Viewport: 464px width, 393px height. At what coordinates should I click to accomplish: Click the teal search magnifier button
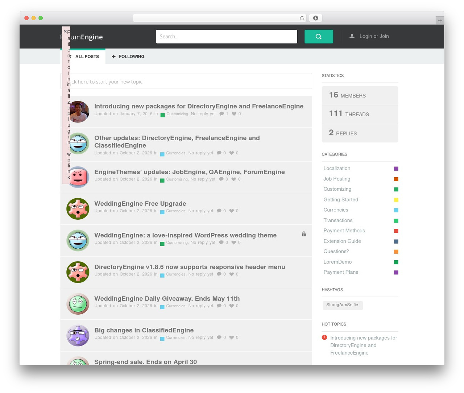pyautogui.click(x=319, y=37)
